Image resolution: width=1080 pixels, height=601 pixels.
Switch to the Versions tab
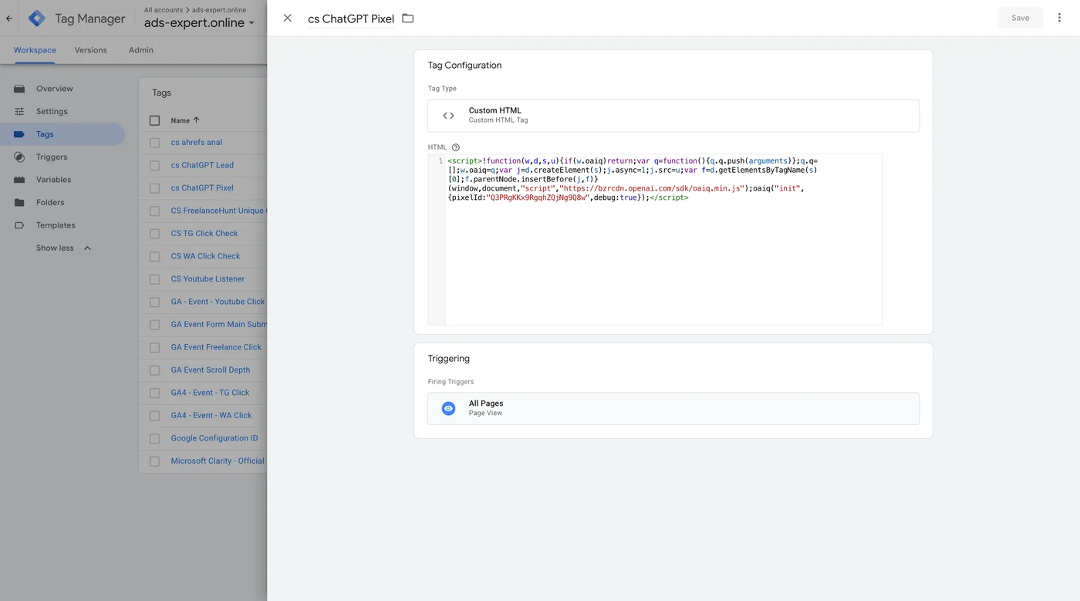[x=91, y=50]
